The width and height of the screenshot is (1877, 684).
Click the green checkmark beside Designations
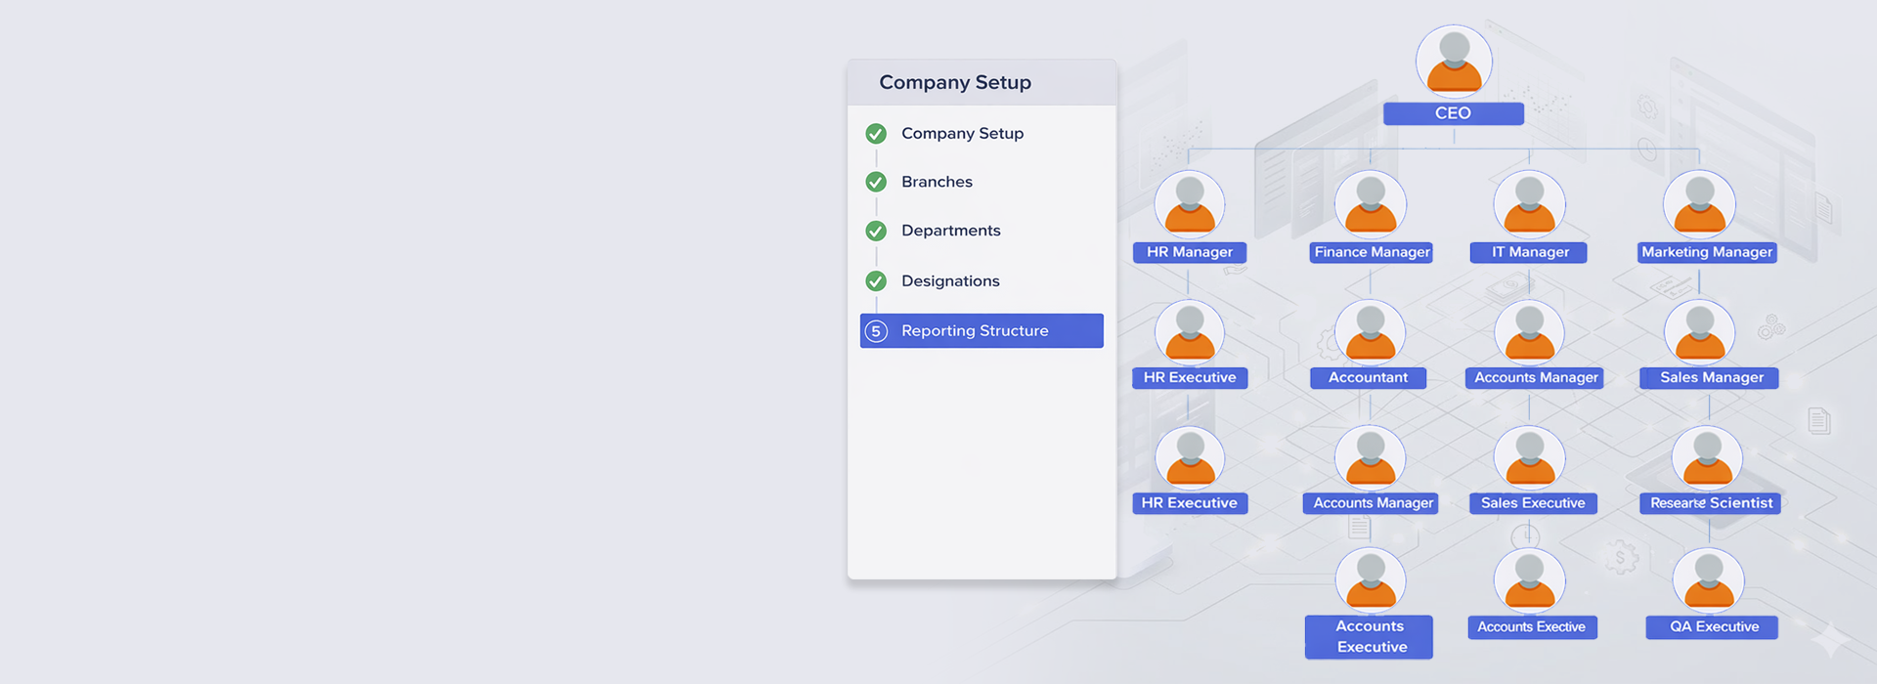pyautogui.click(x=876, y=281)
